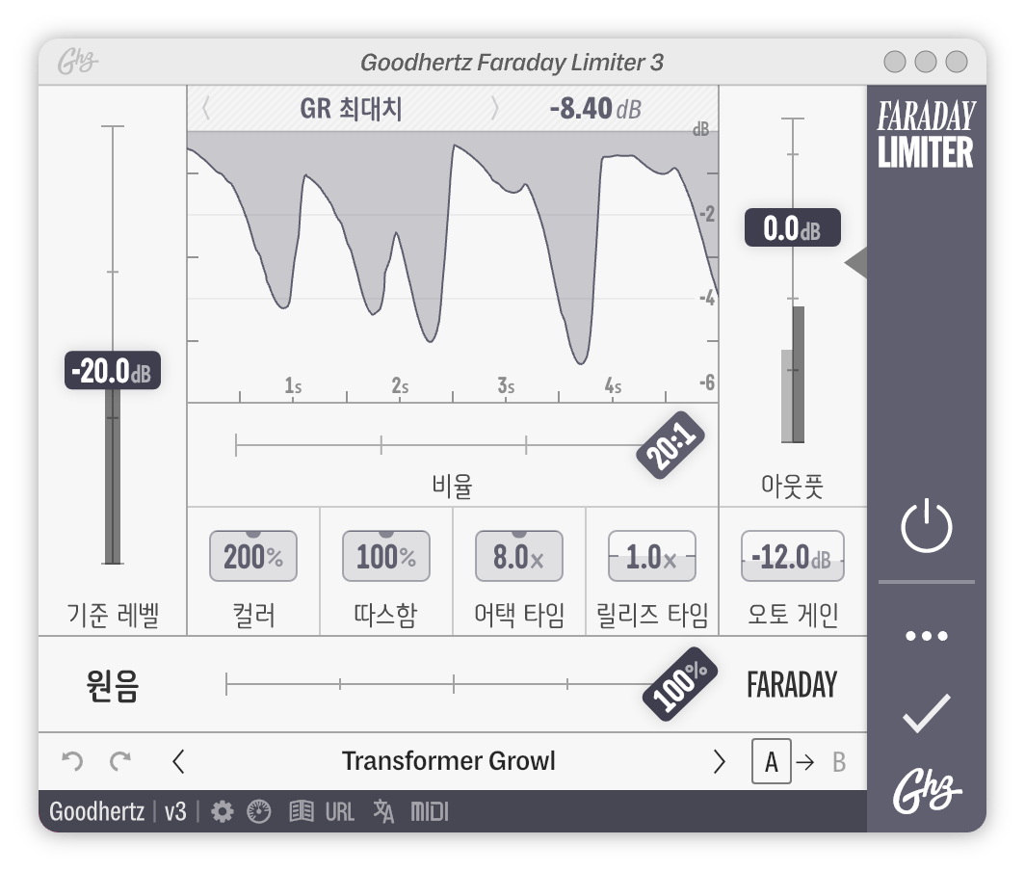Image resolution: width=1025 pixels, height=871 pixels.
Task: Click the 기준 레벨 label
Action: (x=113, y=615)
